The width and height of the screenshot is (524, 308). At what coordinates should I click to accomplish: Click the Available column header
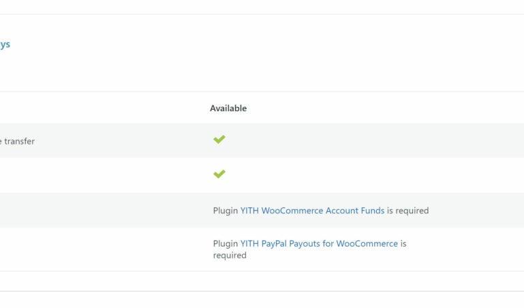228,108
